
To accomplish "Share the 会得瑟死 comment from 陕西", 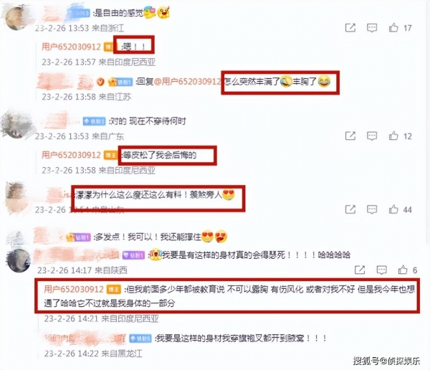I will point(360,270).
